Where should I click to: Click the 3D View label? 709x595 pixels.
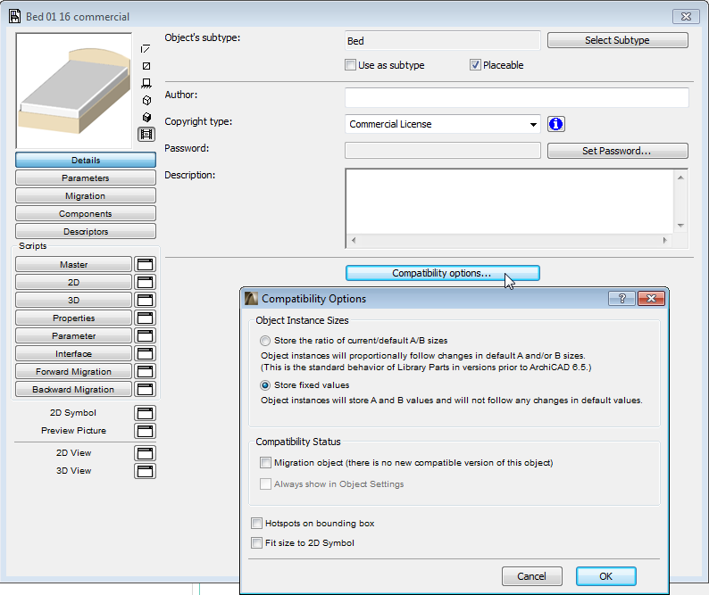coord(74,471)
